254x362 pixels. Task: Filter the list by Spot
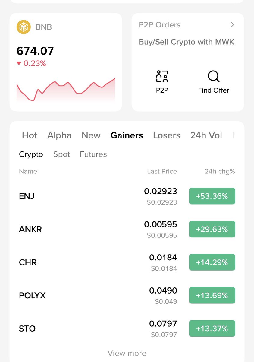[x=61, y=154]
